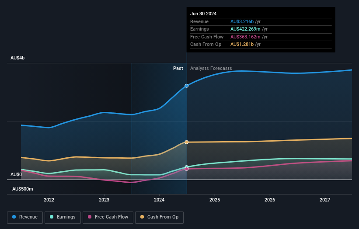Click the 2022 x-axis label
The height and width of the screenshot is (229, 359).
[49, 200]
